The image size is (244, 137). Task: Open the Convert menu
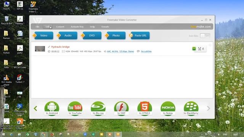click(x=60, y=27)
